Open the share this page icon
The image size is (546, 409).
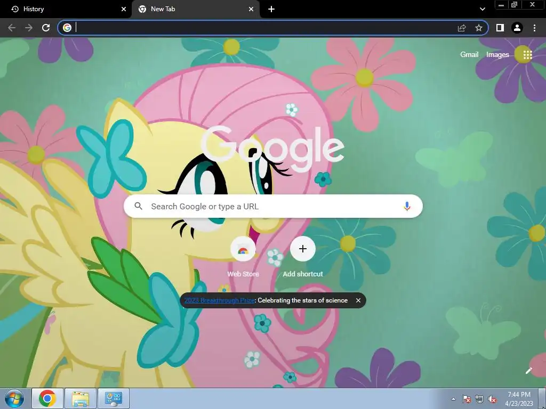pyautogui.click(x=462, y=28)
